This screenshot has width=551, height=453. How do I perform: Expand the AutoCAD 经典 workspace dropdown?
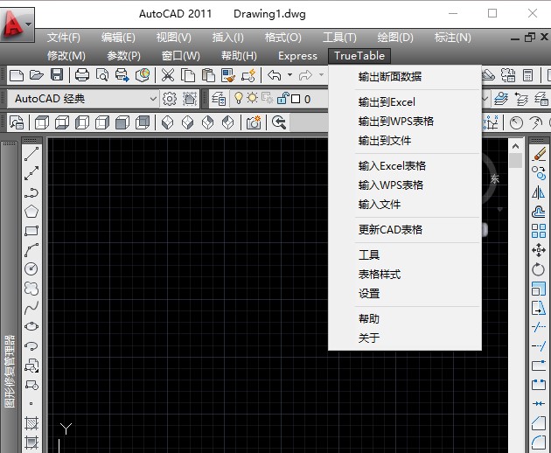tap(153, 99)
